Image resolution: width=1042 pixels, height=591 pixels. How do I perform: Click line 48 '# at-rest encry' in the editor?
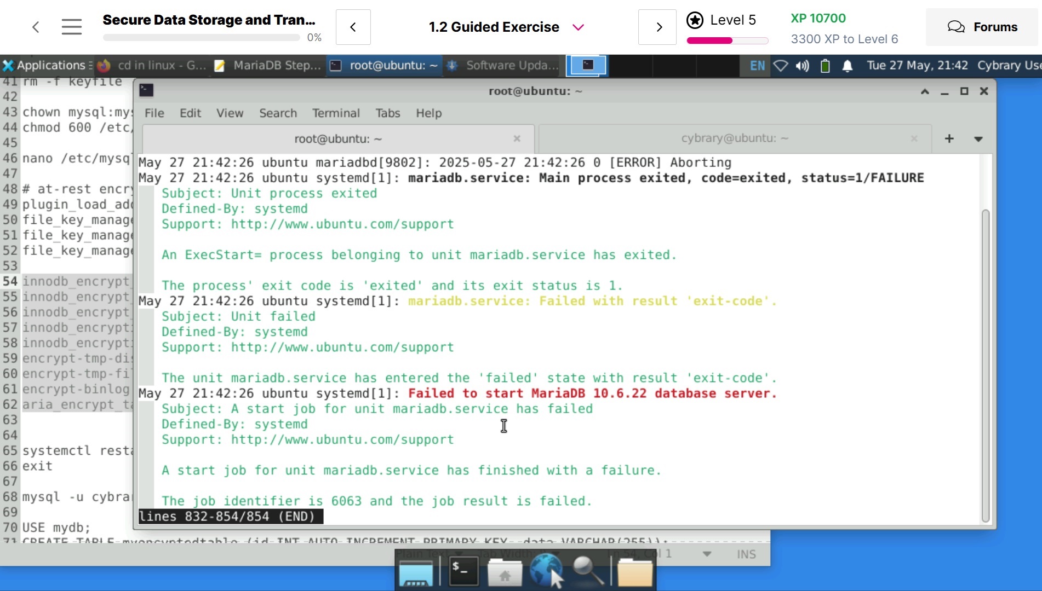pyautogui.click(x=77, y=189)
